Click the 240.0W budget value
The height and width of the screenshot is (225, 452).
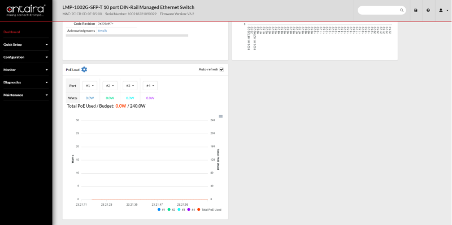[138, 106]
